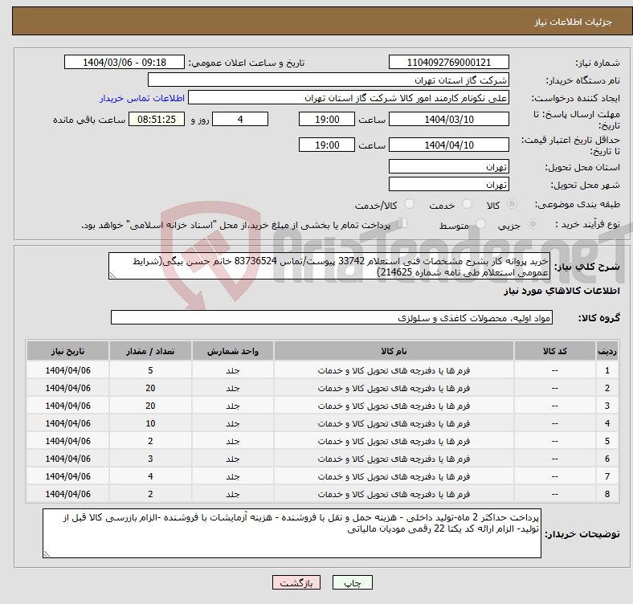Viewport: 633px width, 604px height.
Task: Select the متوسط purchase type radio
Action: coord(480,223)
